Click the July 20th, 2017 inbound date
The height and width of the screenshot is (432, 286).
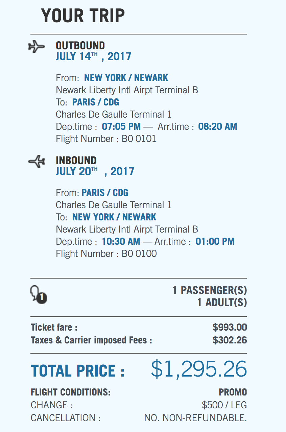pos(95,171)
